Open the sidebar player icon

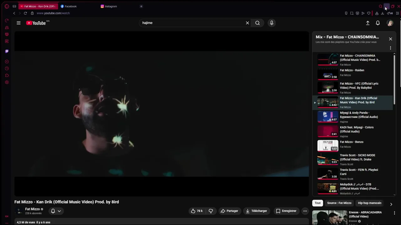[x=7, y=62]
